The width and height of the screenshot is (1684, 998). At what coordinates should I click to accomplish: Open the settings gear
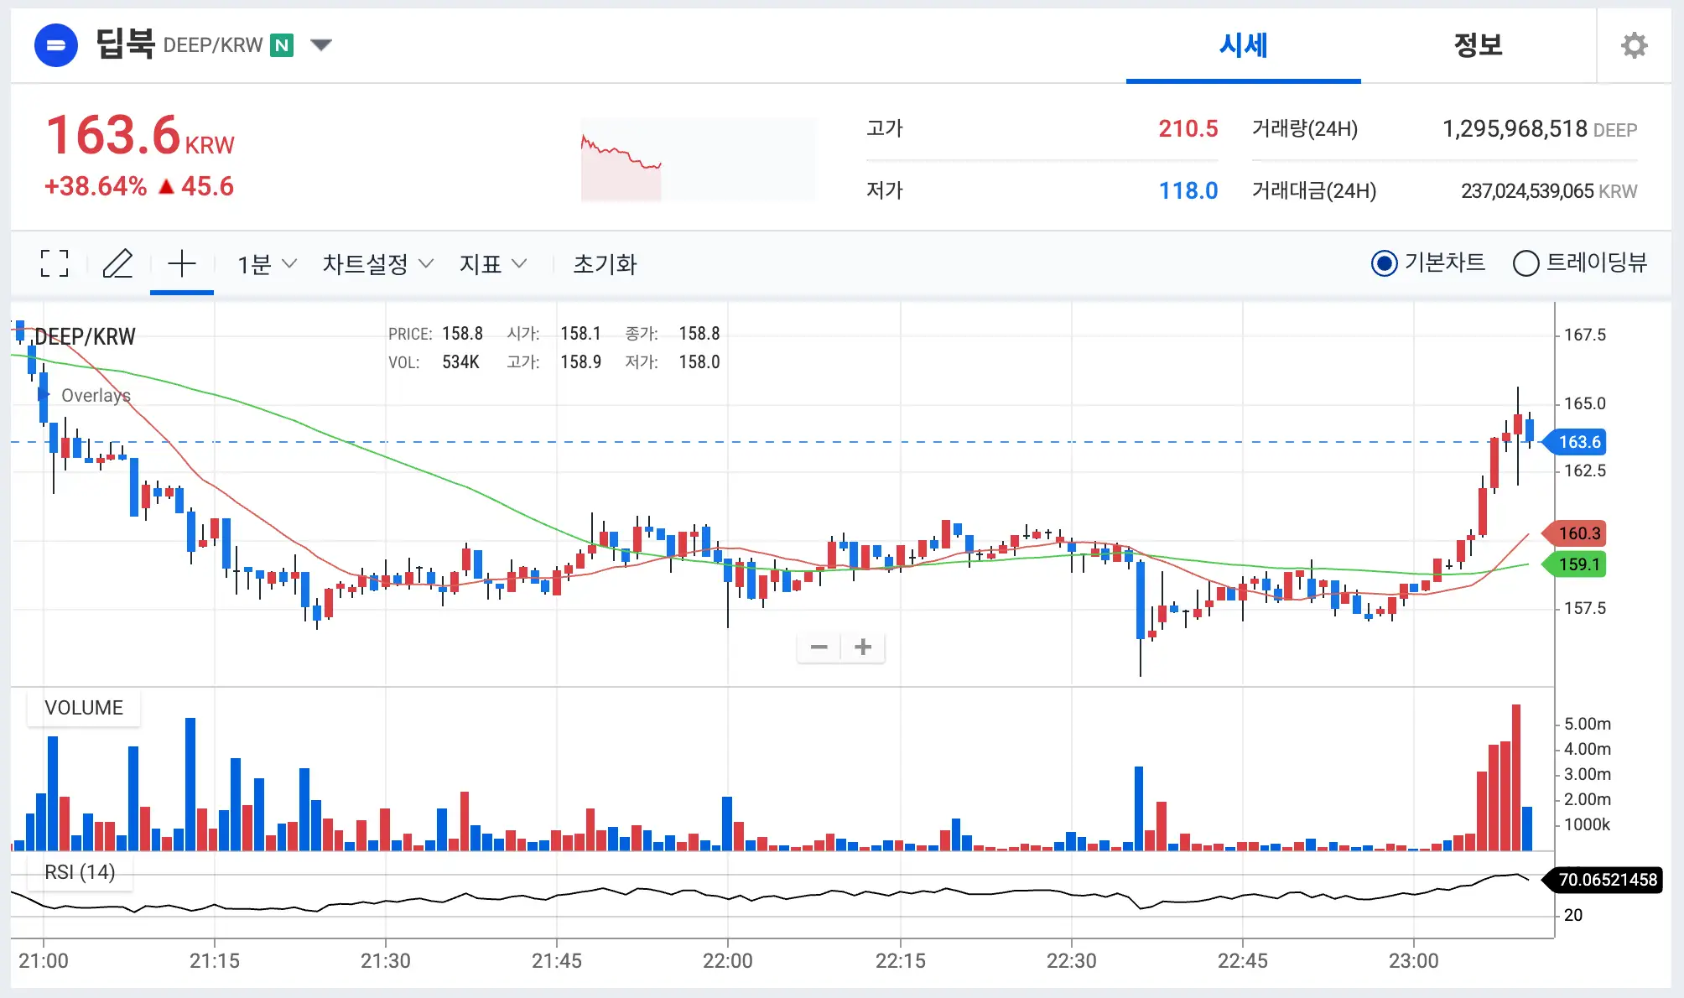(x=1633, y=44)
